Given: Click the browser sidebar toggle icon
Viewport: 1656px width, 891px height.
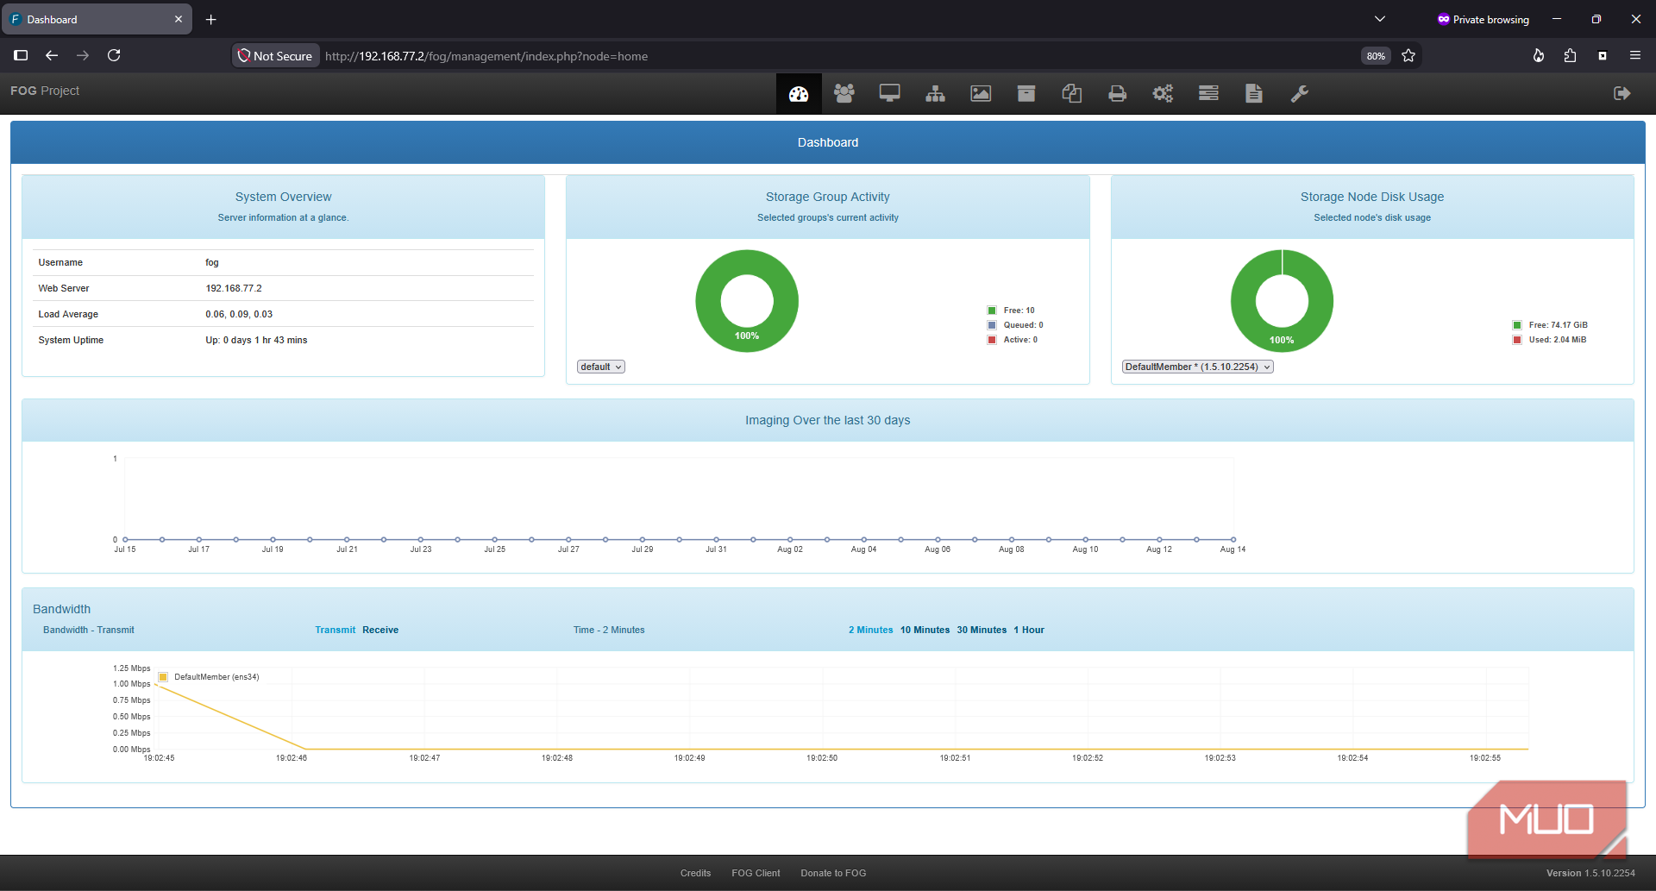Looking at the screenshot, I should 21,55.
